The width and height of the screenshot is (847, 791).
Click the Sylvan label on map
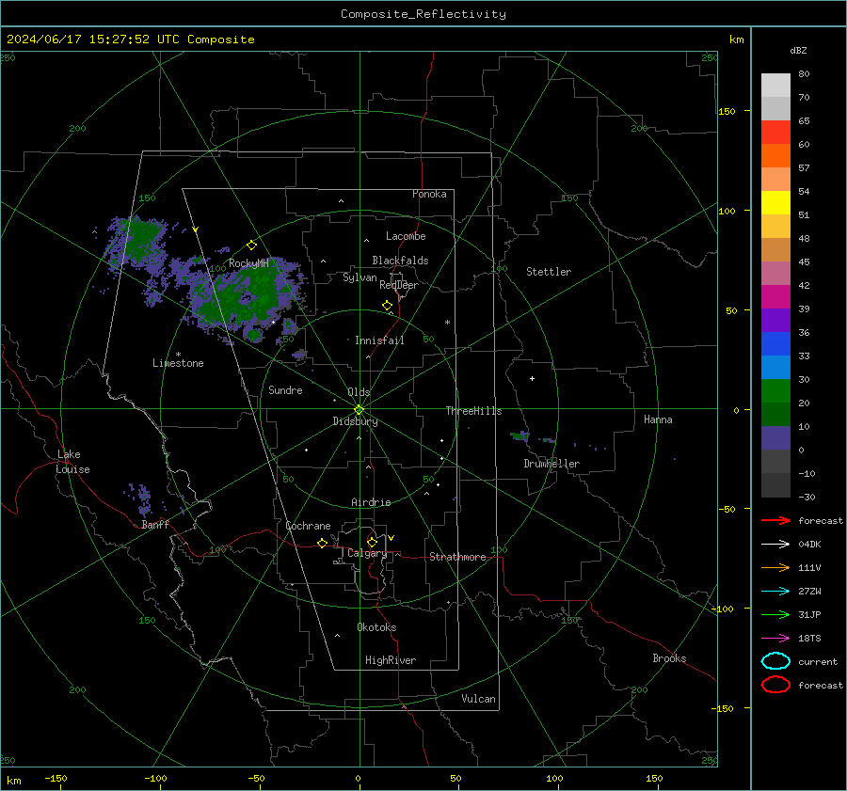(360, 277)
